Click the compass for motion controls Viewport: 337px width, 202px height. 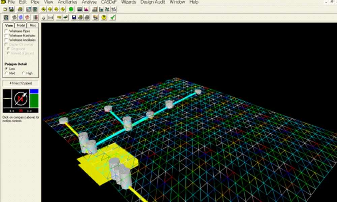pos(21,99)
